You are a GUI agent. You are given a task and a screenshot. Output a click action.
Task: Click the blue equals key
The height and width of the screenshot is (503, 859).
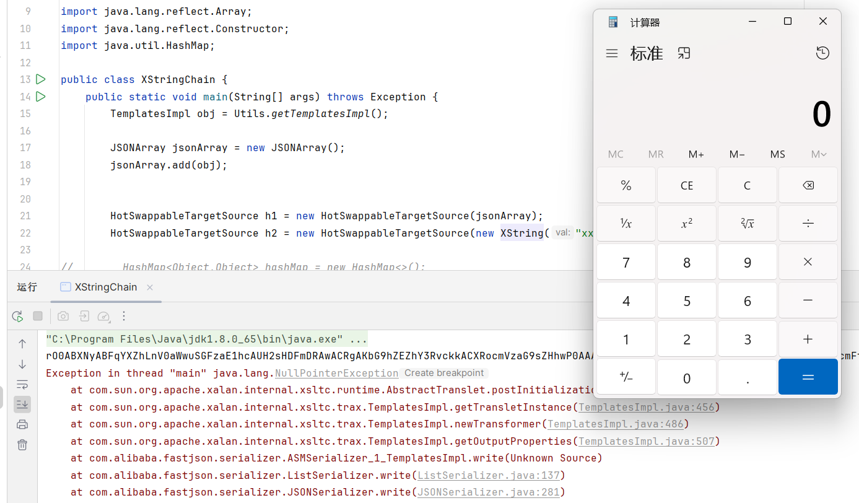pyautogui.click(x=808, y=377)
